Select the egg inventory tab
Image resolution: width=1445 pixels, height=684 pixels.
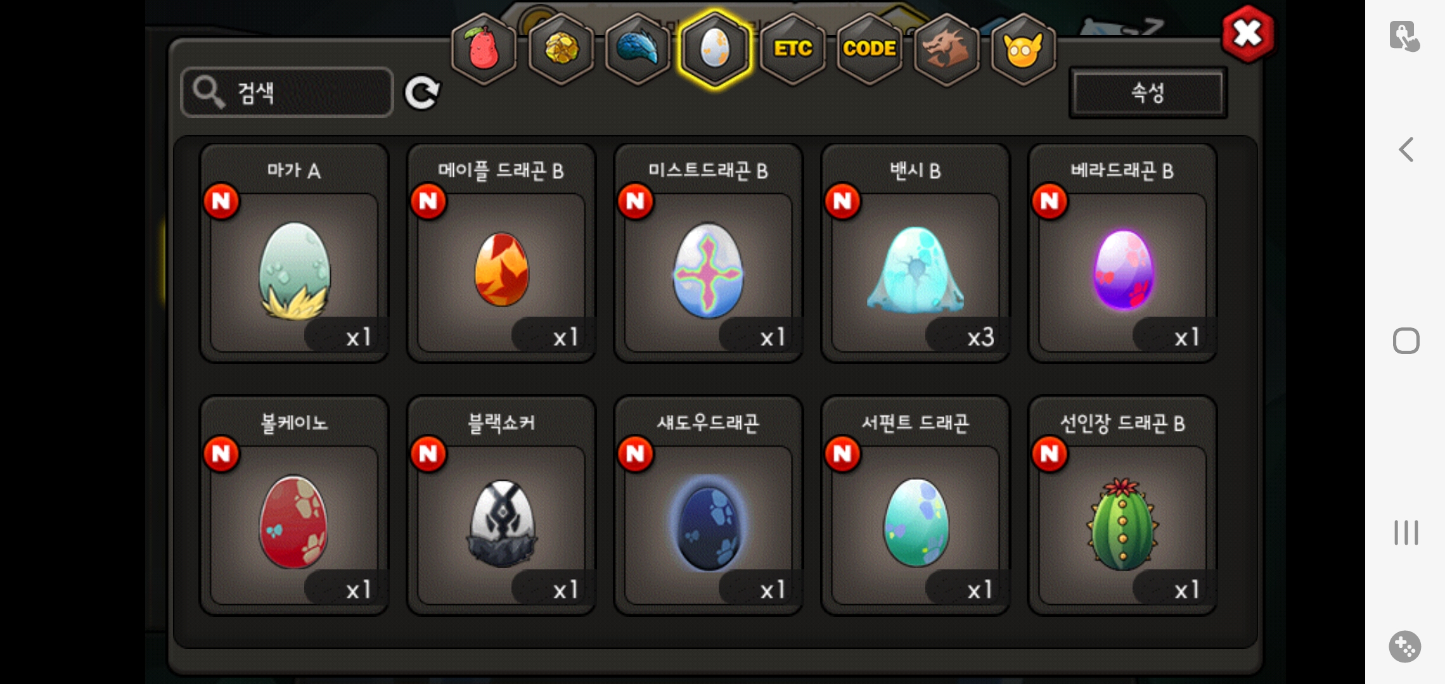715,49
